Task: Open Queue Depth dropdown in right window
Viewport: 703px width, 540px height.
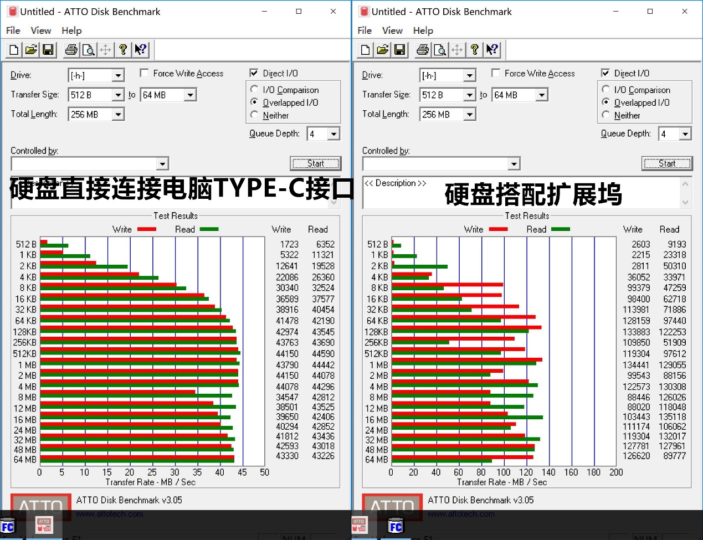Action: (685, 134)
